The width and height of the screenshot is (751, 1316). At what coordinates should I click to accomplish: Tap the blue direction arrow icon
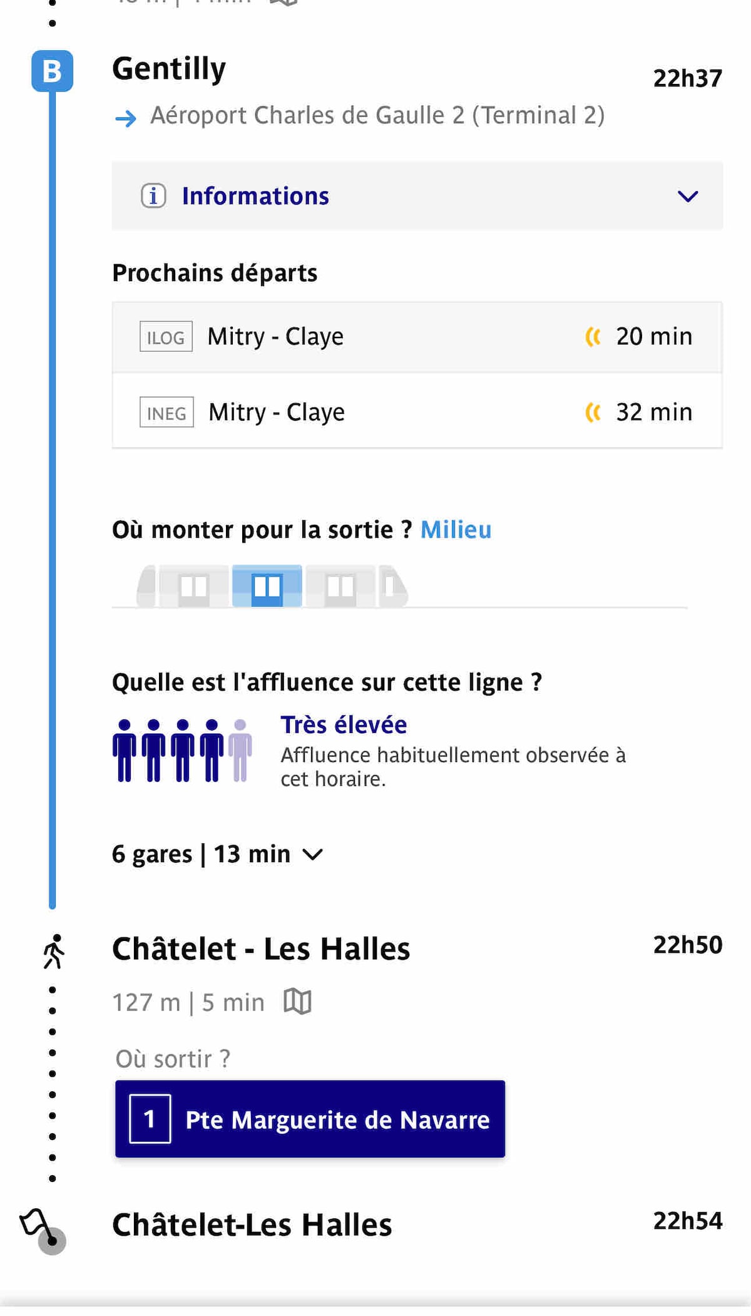pos(126,118)
